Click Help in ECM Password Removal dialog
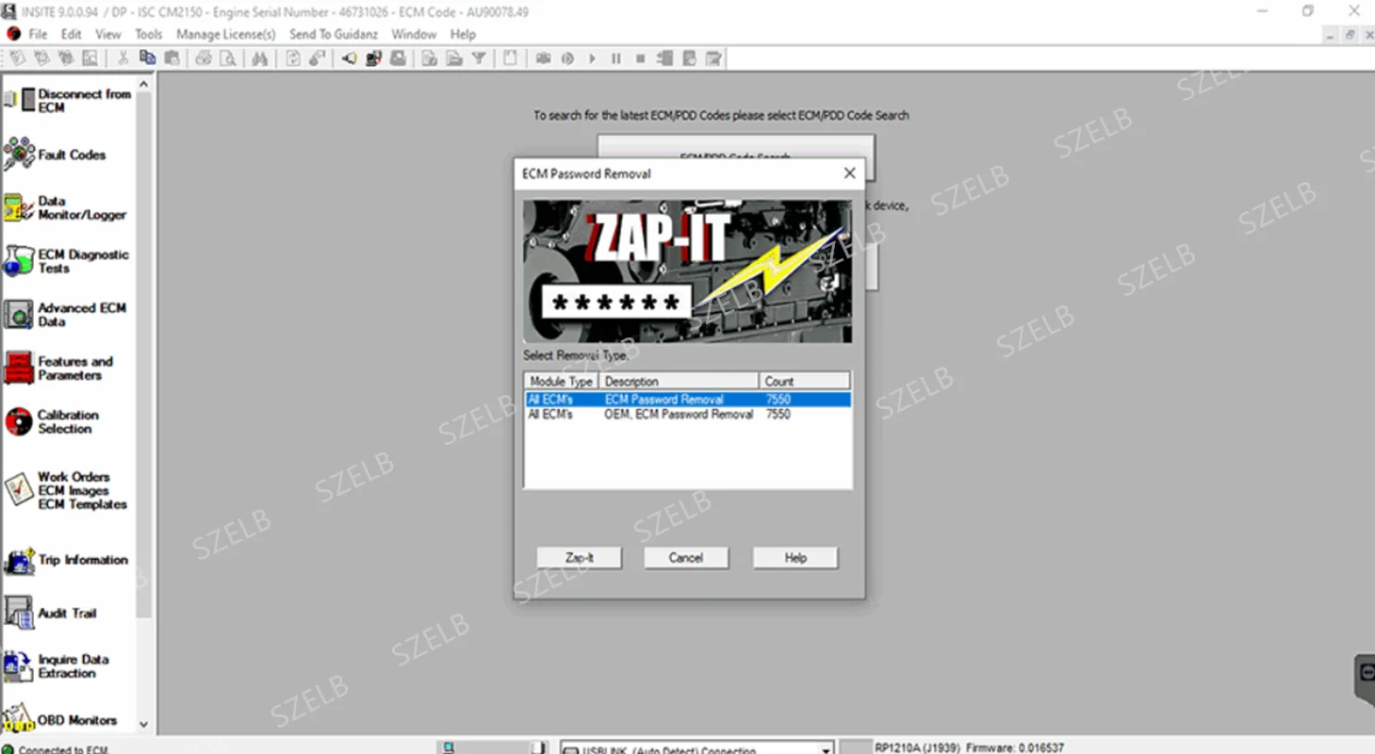The image size is (1375, 754). (x=795, y=558)
